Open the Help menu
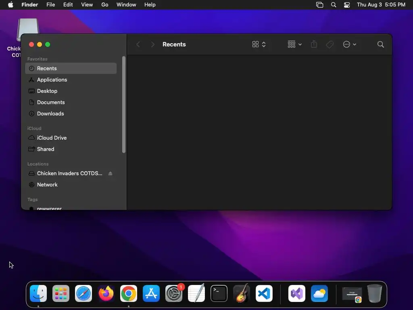 (x=150, y=5)
